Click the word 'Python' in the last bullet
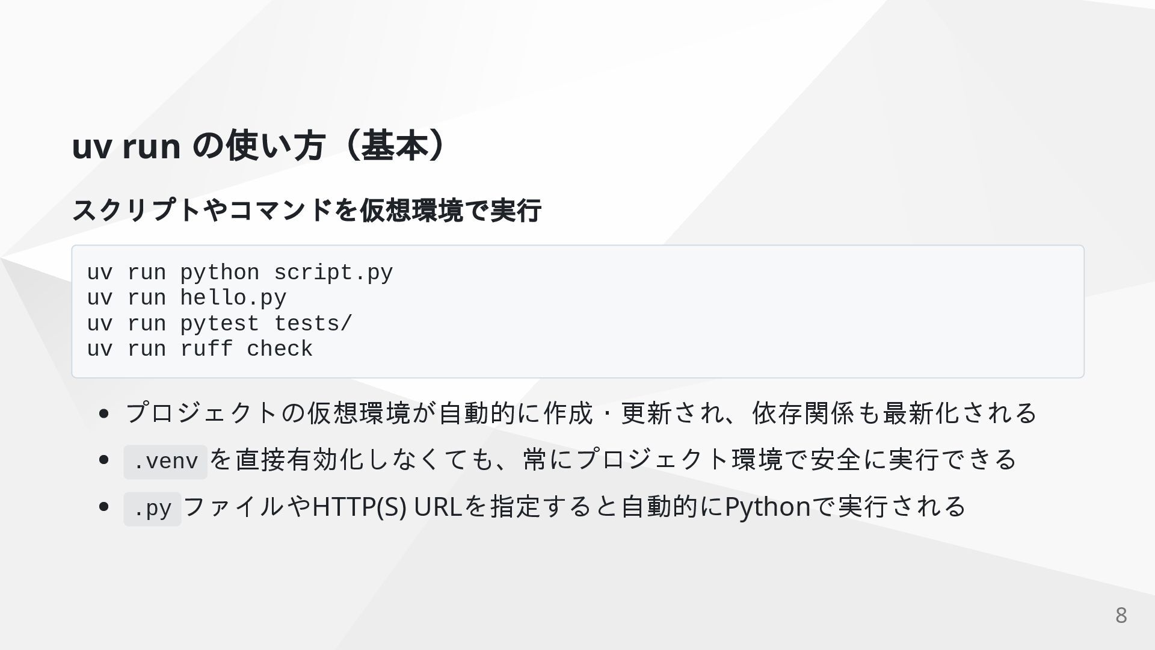1155x650 pixels. [x=768, y=507]
